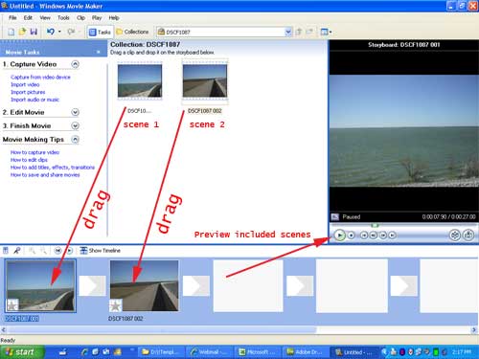This screenshot has height=359, width=479.
Task: Expand the Edit Movie section
Action: pyautogui.click(x=75, y=112)
